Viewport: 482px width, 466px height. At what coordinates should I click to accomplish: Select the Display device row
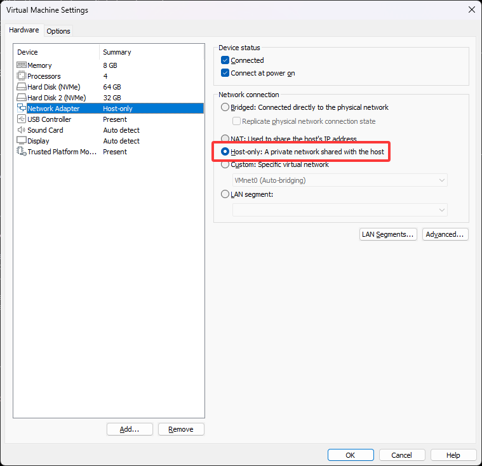click(109, 140)
